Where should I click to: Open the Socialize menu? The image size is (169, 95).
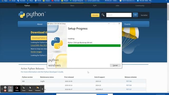pyautogui.click(x=144, y=15)
